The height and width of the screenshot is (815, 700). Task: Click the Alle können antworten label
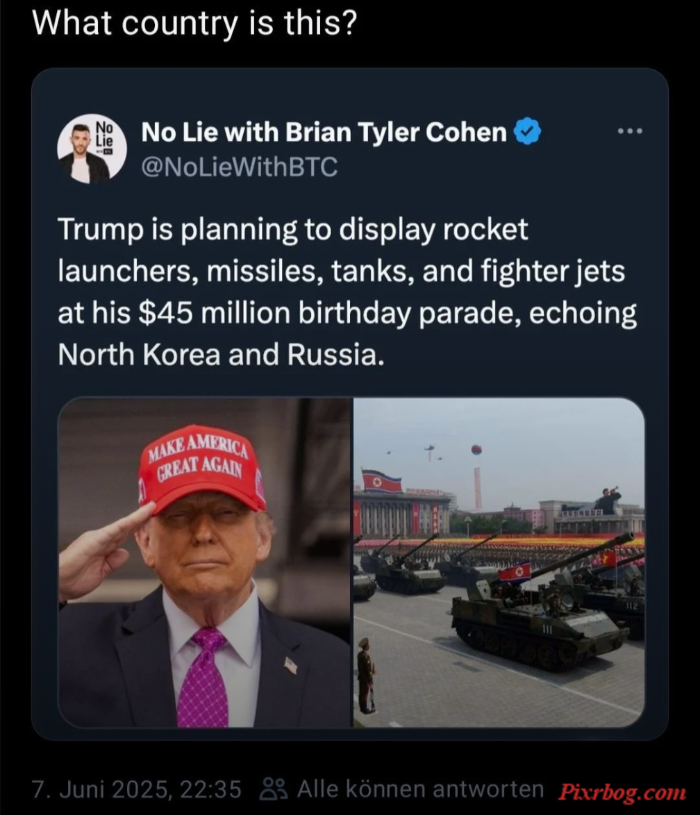tap(420, 789)
